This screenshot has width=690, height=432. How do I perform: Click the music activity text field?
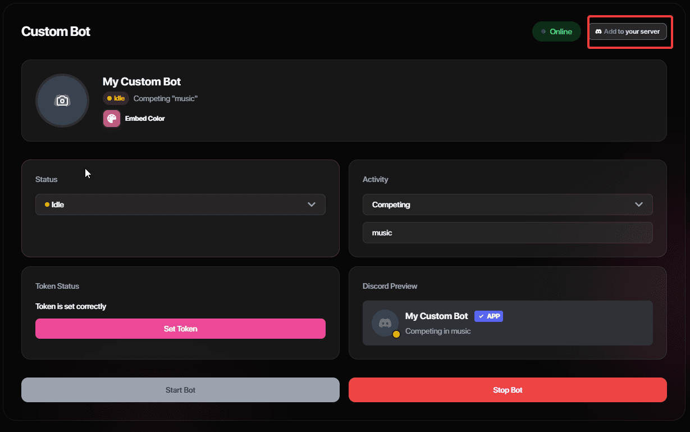(508, 233)
